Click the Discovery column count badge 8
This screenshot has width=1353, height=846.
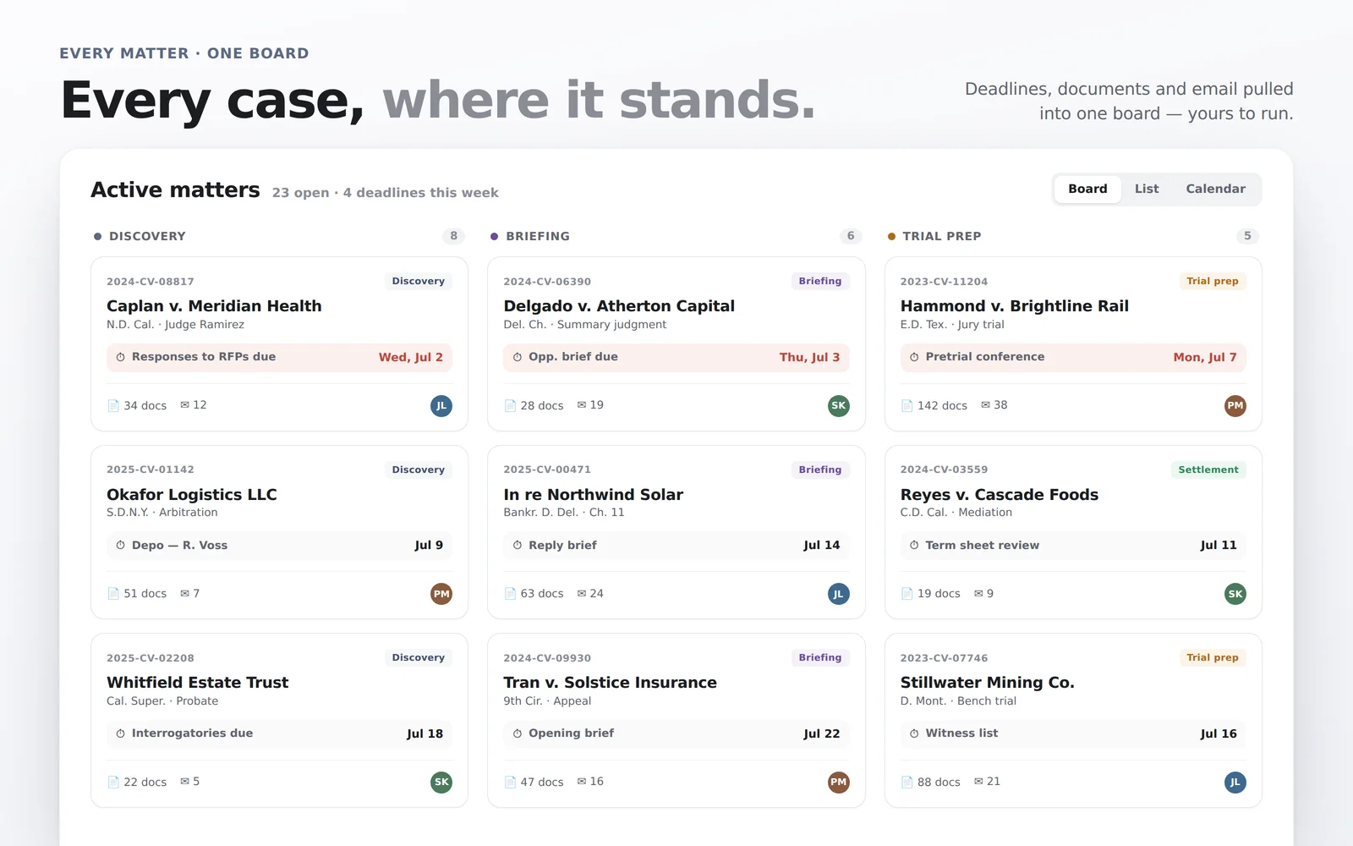454,236
